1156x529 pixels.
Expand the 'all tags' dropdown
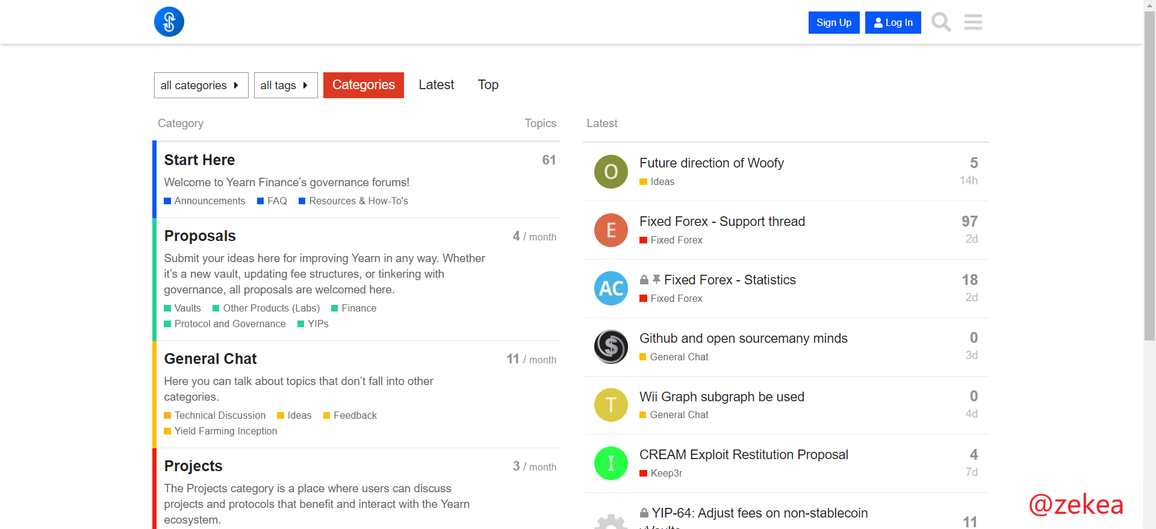(x=285, y=86)
